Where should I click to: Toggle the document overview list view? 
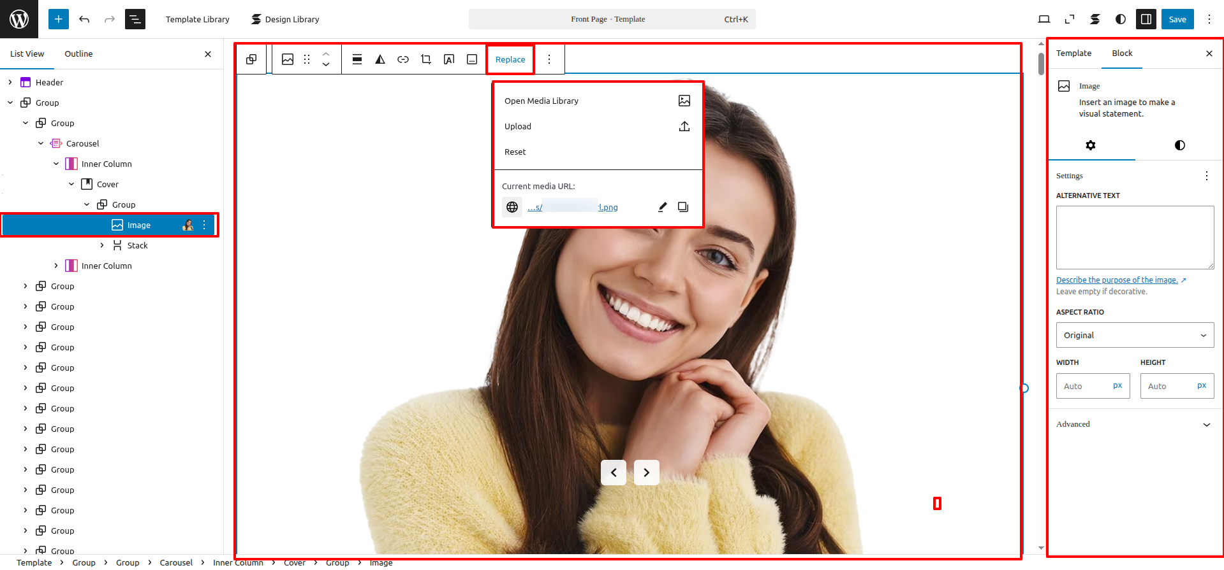click(x=135, y=19)
